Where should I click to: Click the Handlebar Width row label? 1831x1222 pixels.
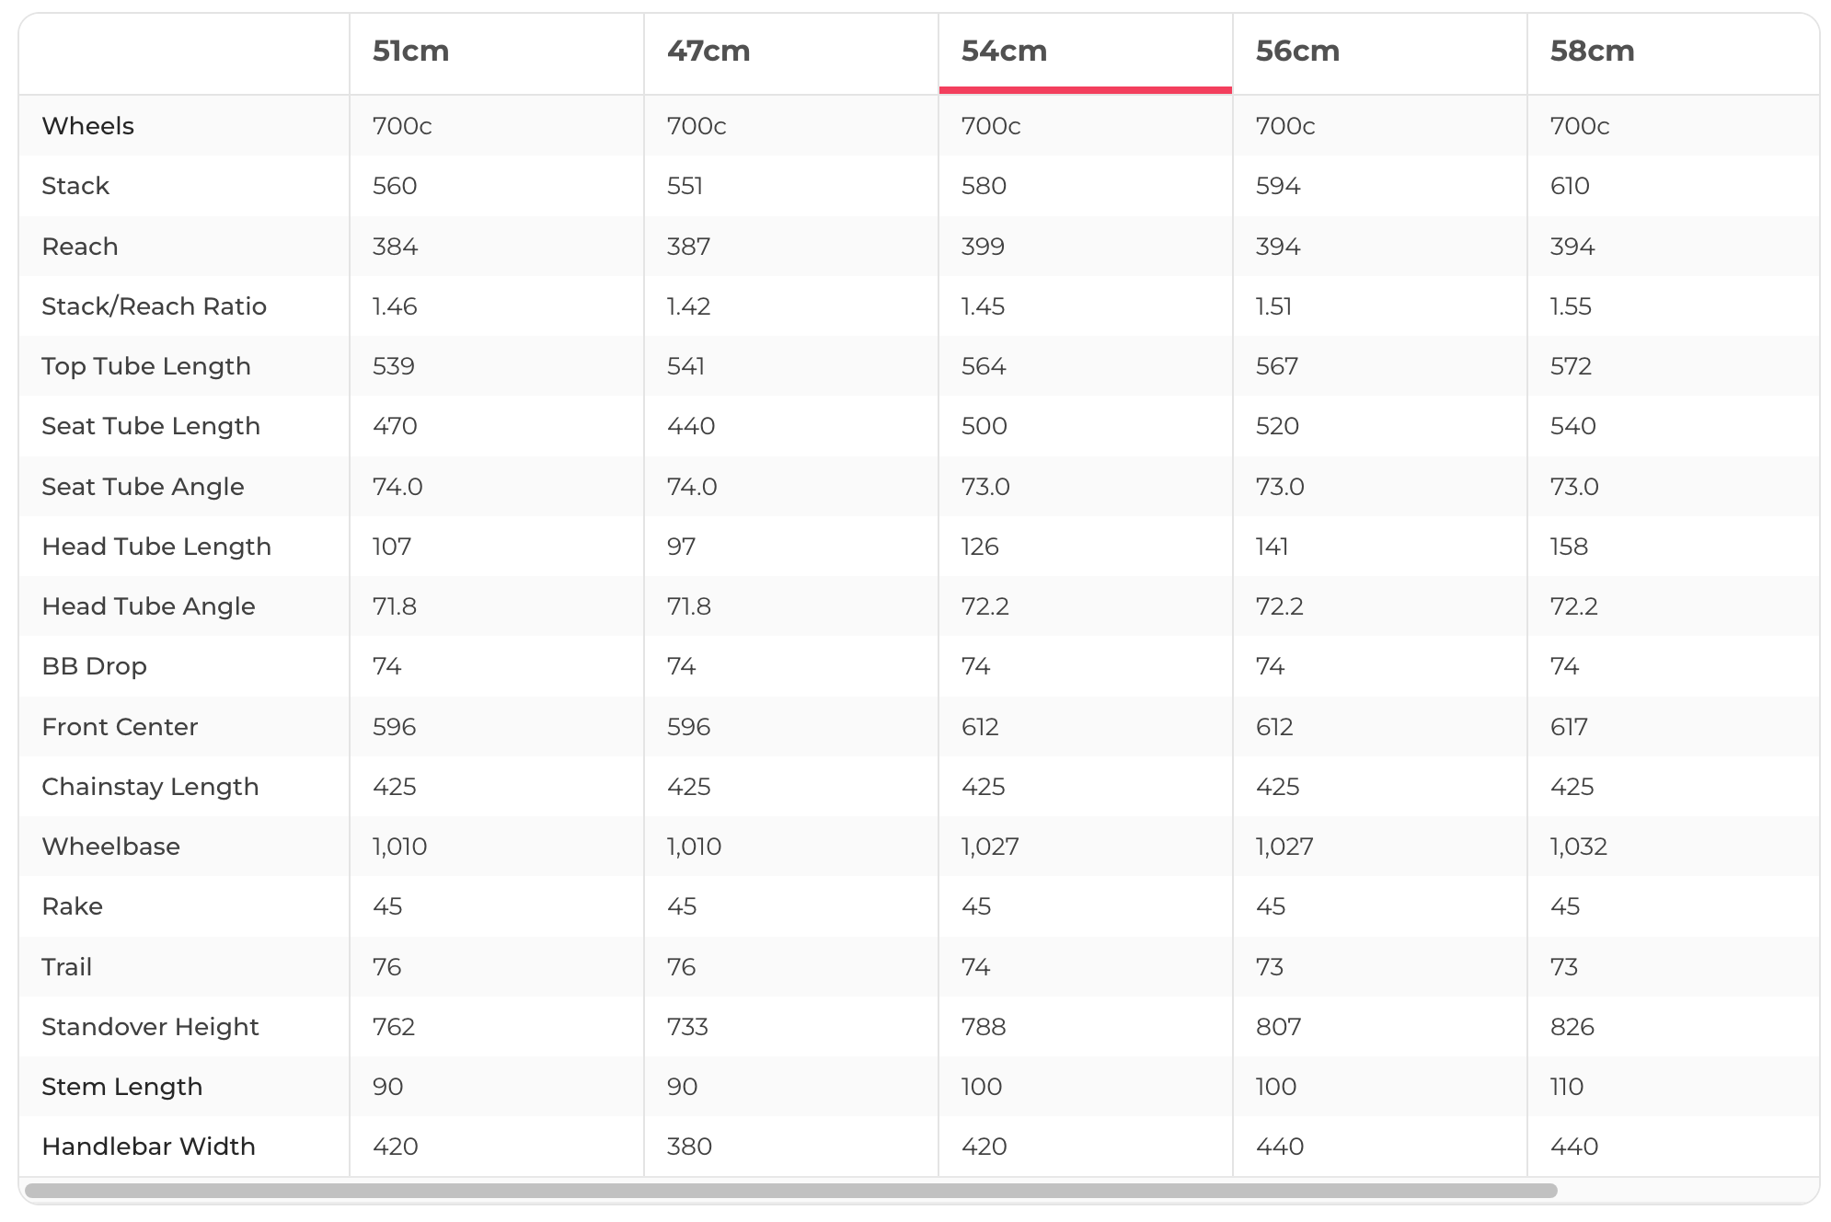click(148, 1147)
